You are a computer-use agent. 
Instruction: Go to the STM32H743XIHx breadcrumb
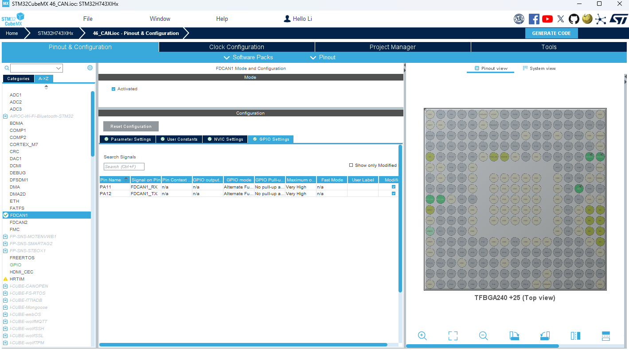tap(55, 33)
